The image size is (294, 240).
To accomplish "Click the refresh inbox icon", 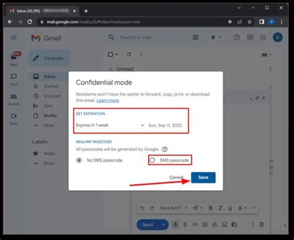I will pos(129,55).
